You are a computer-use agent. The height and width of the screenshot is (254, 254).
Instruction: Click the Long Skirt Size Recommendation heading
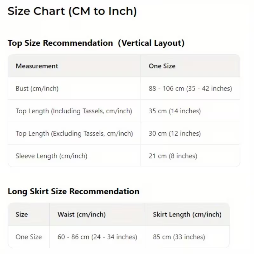pyautogui.click(x=73, y=191)
